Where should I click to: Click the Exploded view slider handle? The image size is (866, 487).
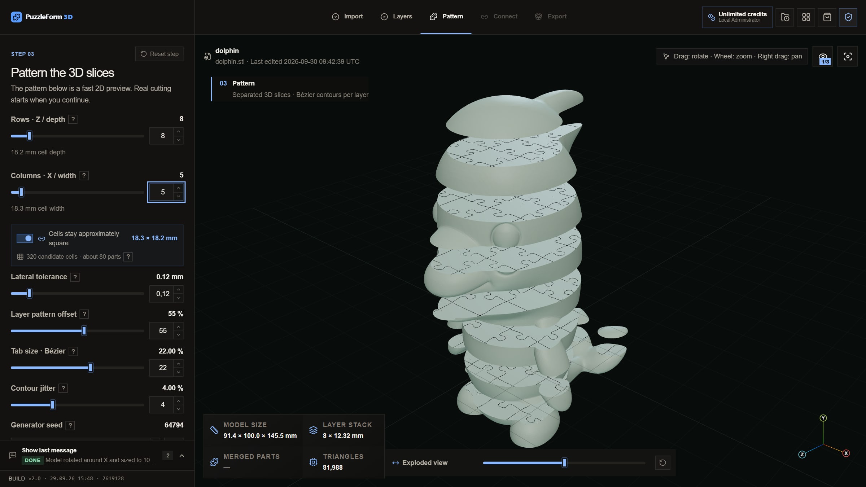pos(564,462)
